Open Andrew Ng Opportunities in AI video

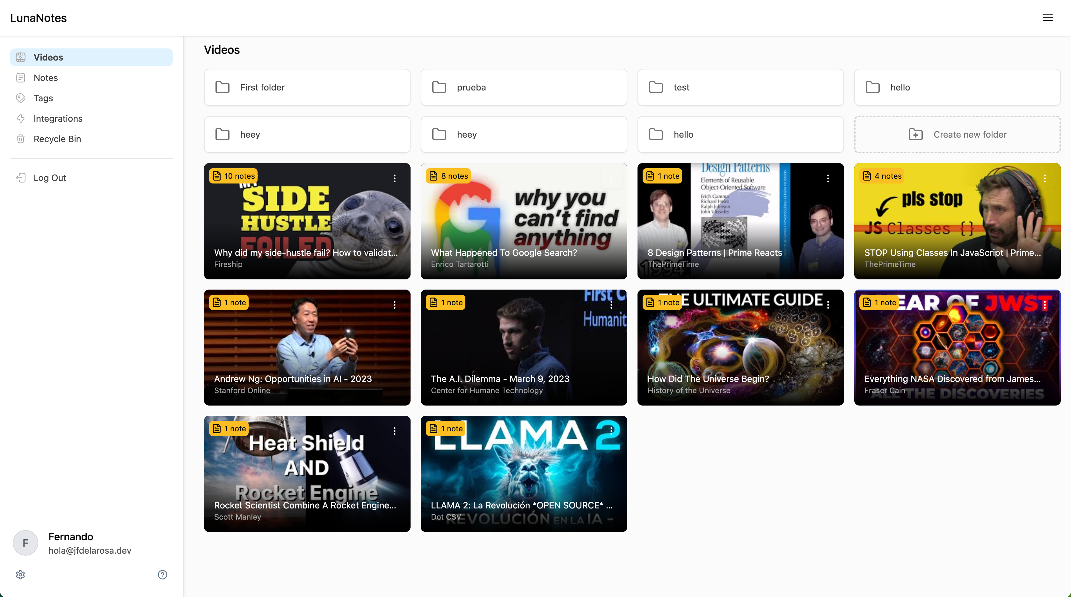point(307,347)
